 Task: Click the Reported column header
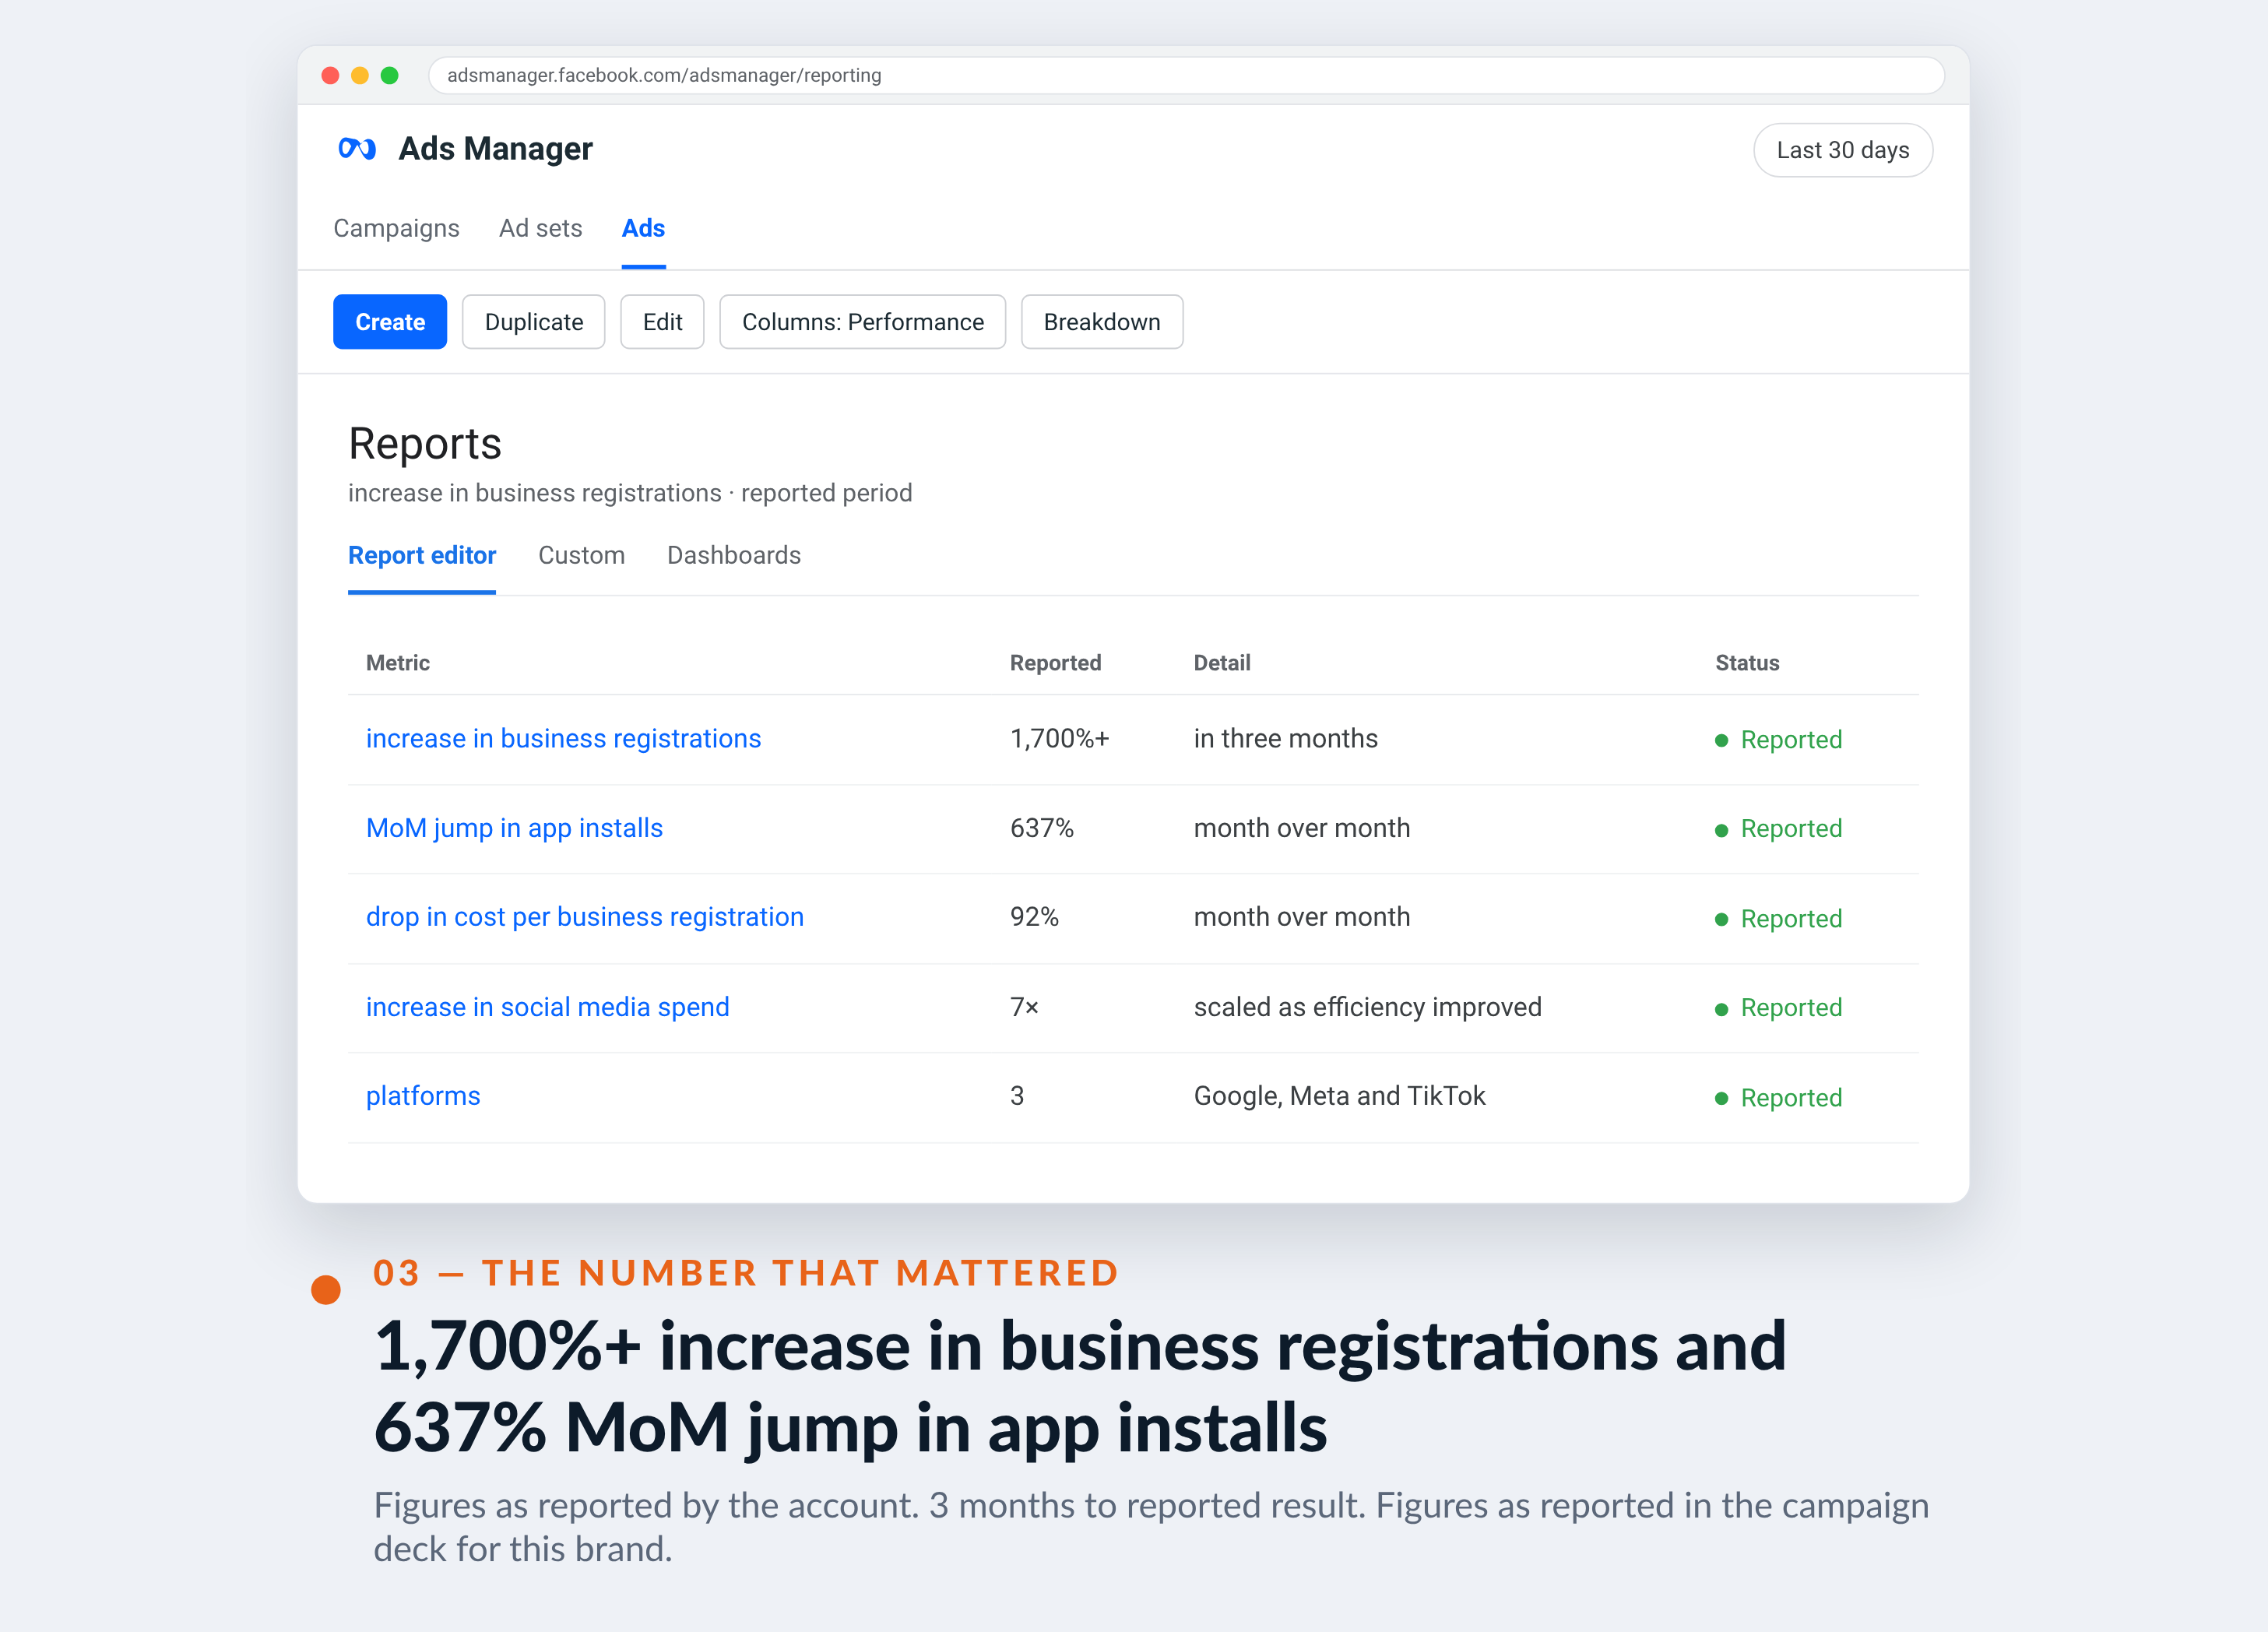coord(1055,663)
